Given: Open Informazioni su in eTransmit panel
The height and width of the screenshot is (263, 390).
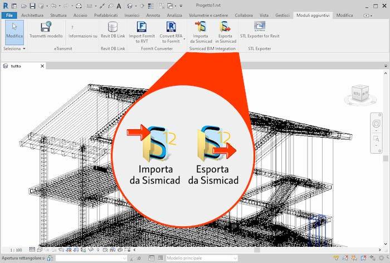Looking at the screenshot, I should click(x=83, y=32).
